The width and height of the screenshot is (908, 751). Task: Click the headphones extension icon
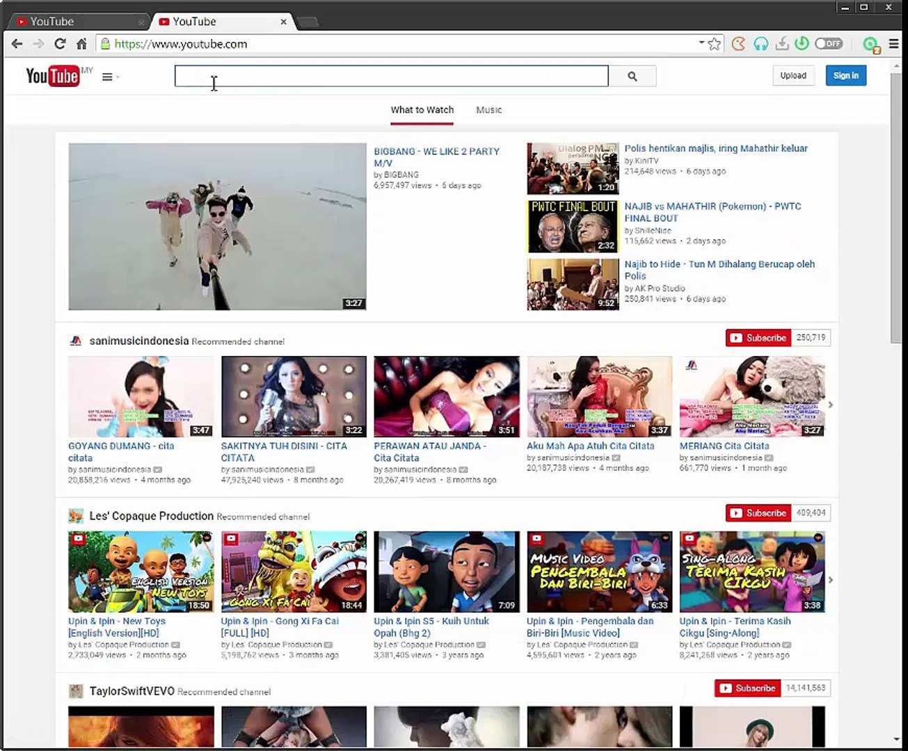pyautogui.click(x=761, y=44)
